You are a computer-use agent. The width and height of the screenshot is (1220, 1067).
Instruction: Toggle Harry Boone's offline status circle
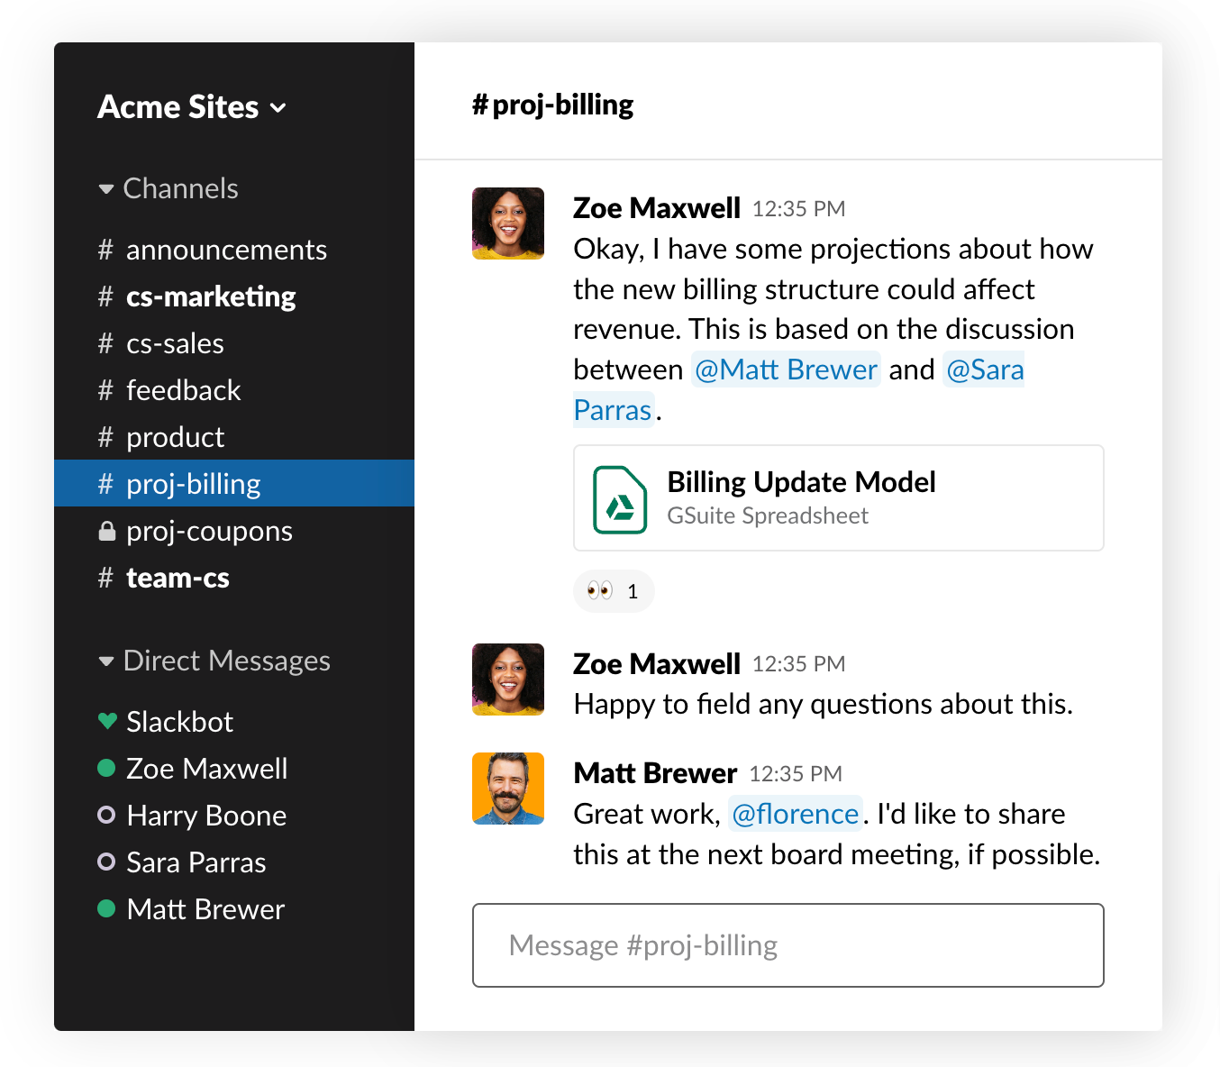105,816
